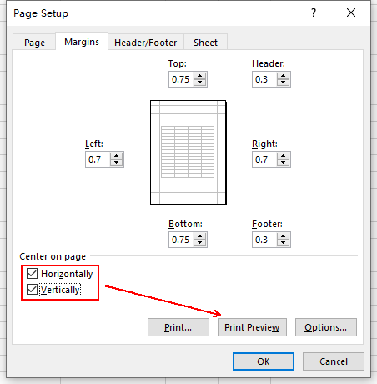This screenshot has height=384, width=377.
Task: Click inside the Left margin field
Action: click(98, 159)
